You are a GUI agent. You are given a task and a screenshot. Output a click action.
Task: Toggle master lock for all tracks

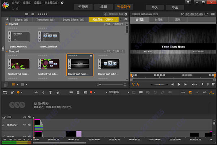click(4, 117)
